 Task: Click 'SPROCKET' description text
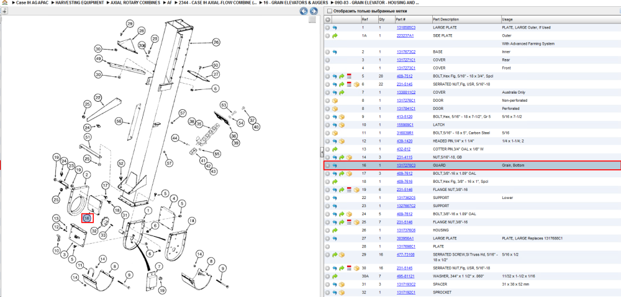pyautogui.click(x=441, y=292)
